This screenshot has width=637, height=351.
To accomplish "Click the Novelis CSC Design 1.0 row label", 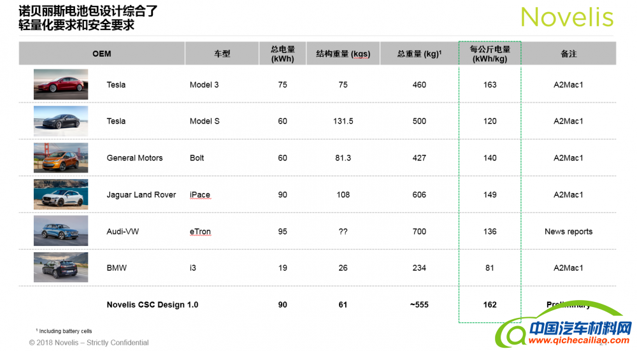I will click(x=152, y=304).
